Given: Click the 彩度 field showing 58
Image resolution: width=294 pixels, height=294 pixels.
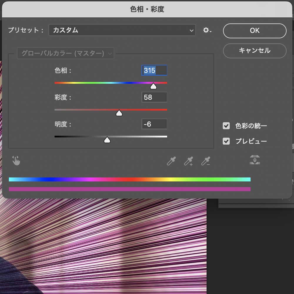Looking at the screenshot, I should click(154, 97).
